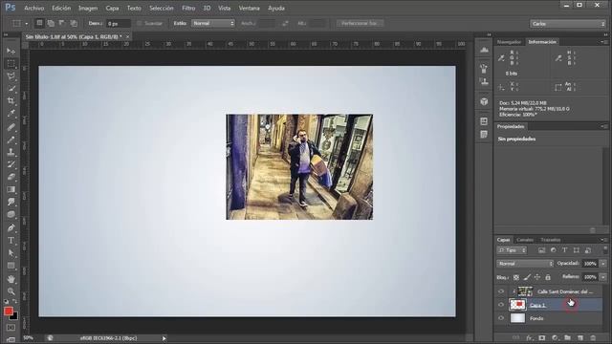Open the Estilo Normal dropdown

click(212, 23)
